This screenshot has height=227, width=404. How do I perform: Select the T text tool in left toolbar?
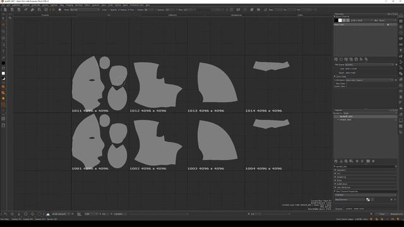click(3, 51)
